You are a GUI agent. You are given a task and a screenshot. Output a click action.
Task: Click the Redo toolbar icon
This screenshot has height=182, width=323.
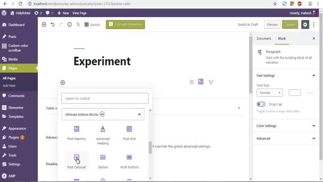click(61, 24)
